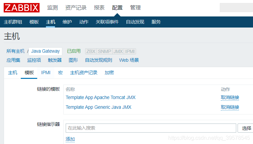Open the 报表 top menu
This screenshot has height=144, width=253.
click(x=99, y=8)
